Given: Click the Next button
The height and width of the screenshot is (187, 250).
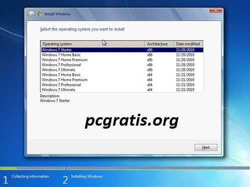Looking at the screenshot, I should [206, 148].
